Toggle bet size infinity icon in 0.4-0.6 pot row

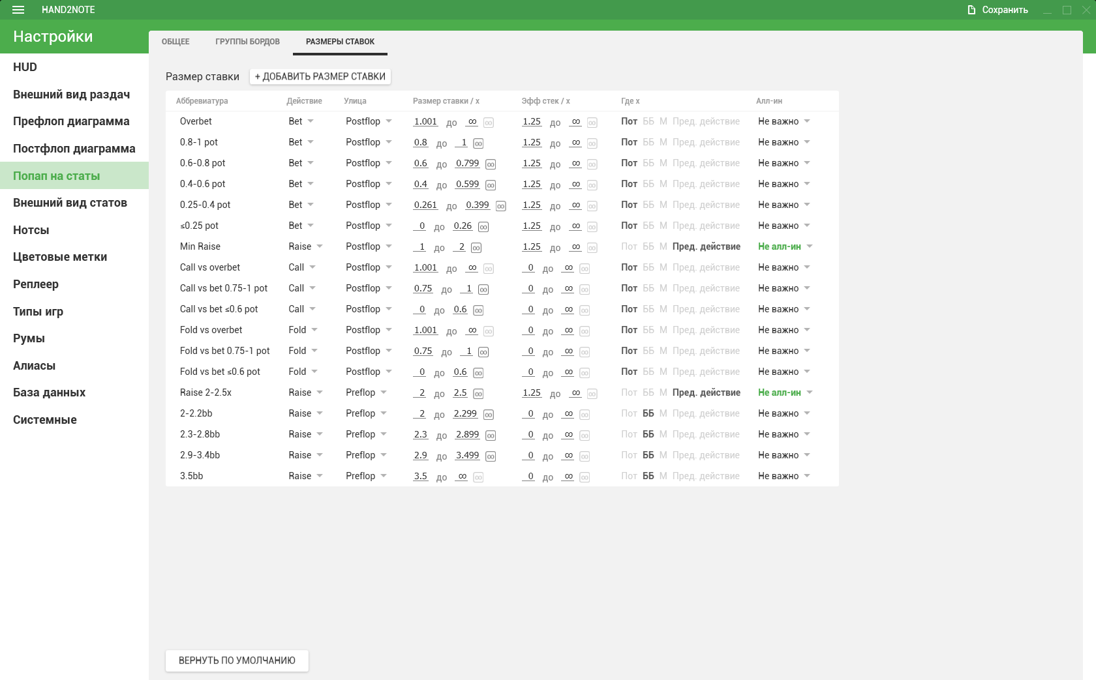click(491, 185)
